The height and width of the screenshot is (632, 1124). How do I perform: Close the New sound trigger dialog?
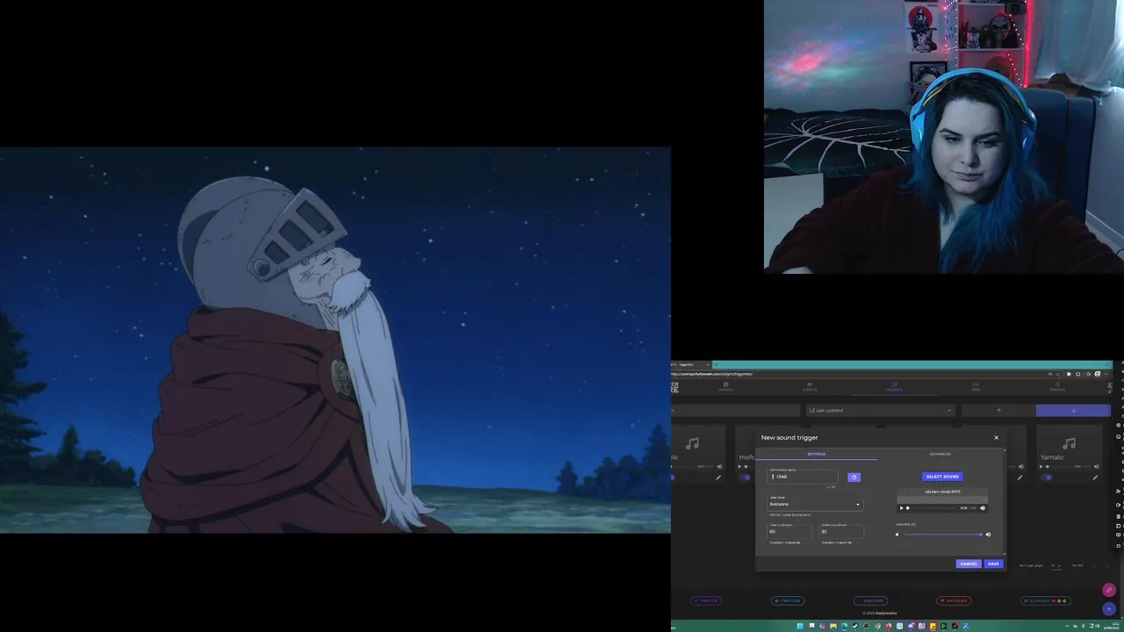click(x=996, y=437)
